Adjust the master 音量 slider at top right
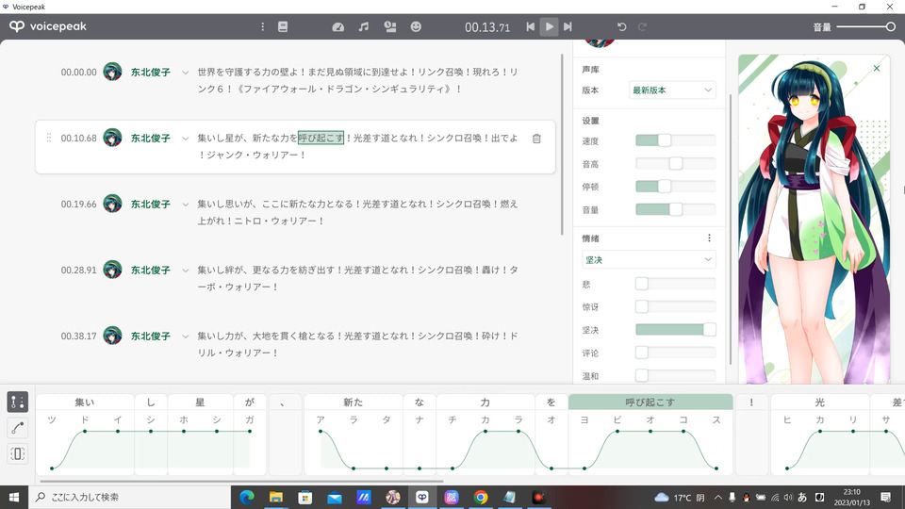Image resolution: width=905 pixels, height=509 pixels. point(865,26)
